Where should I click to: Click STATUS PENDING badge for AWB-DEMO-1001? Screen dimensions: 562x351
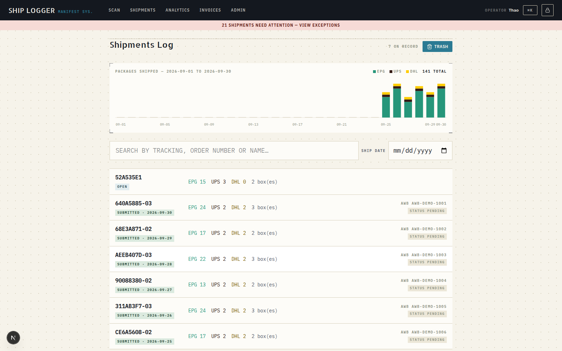pos(427,211)
